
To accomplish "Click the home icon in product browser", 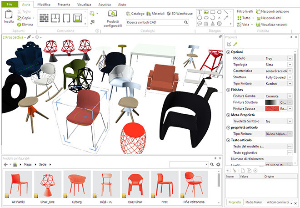I will coord(15,164).
